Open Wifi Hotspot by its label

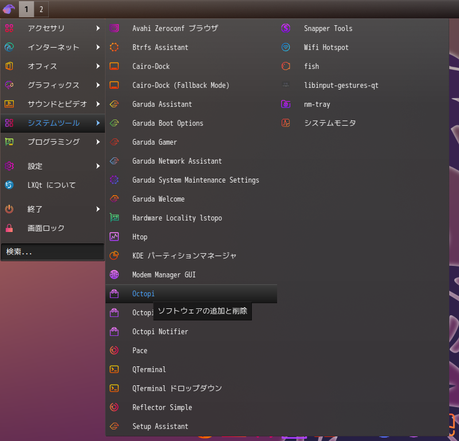point(326,48)
